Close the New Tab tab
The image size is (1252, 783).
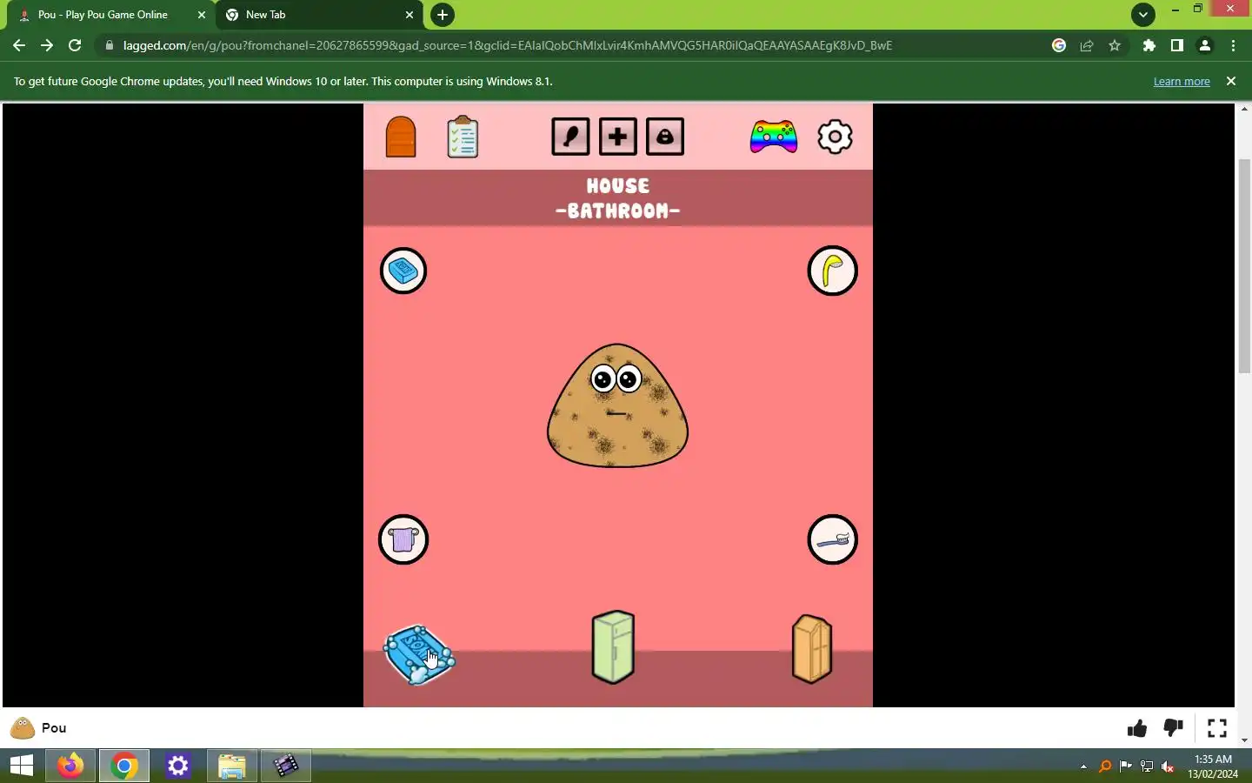(410, 15)
